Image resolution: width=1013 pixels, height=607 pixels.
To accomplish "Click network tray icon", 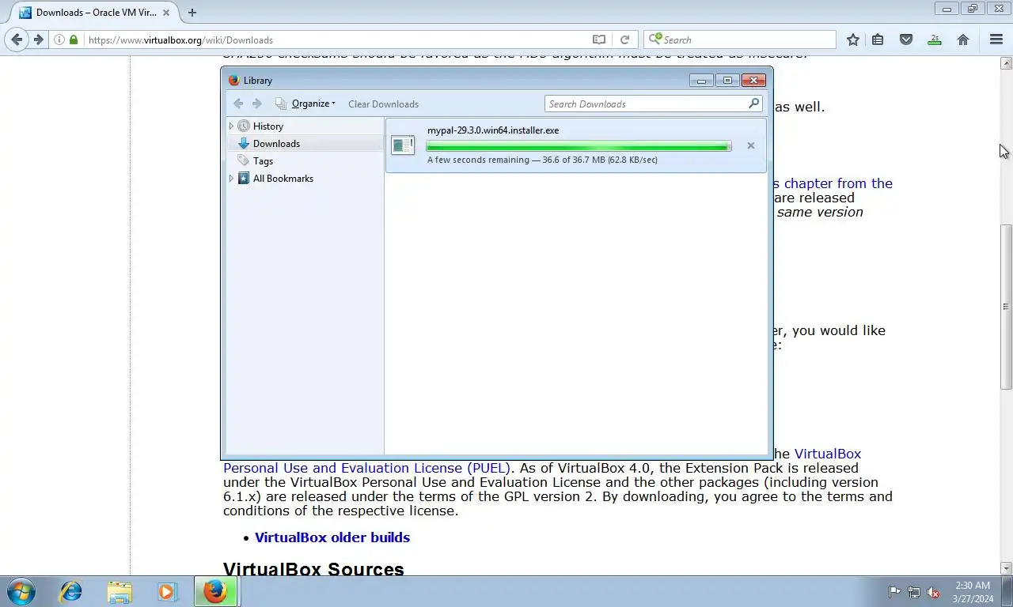I will pos(914,592).
